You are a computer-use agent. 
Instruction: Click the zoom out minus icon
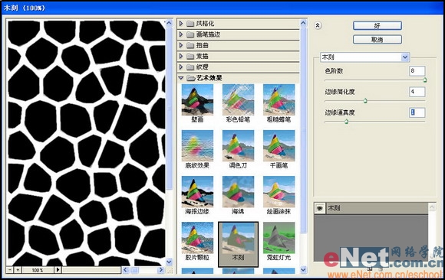[10, 270]
